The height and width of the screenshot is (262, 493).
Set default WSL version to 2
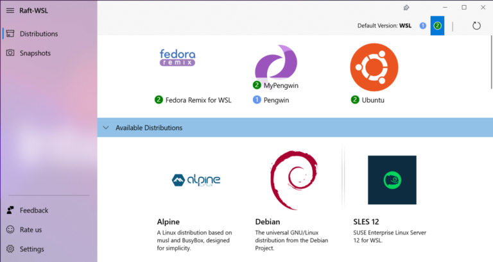pos(437,26)
